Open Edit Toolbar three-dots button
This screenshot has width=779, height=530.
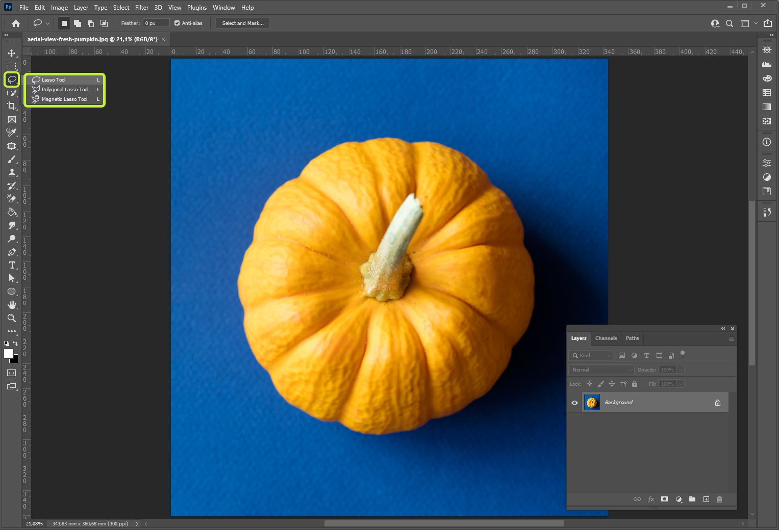coord(12,331)
